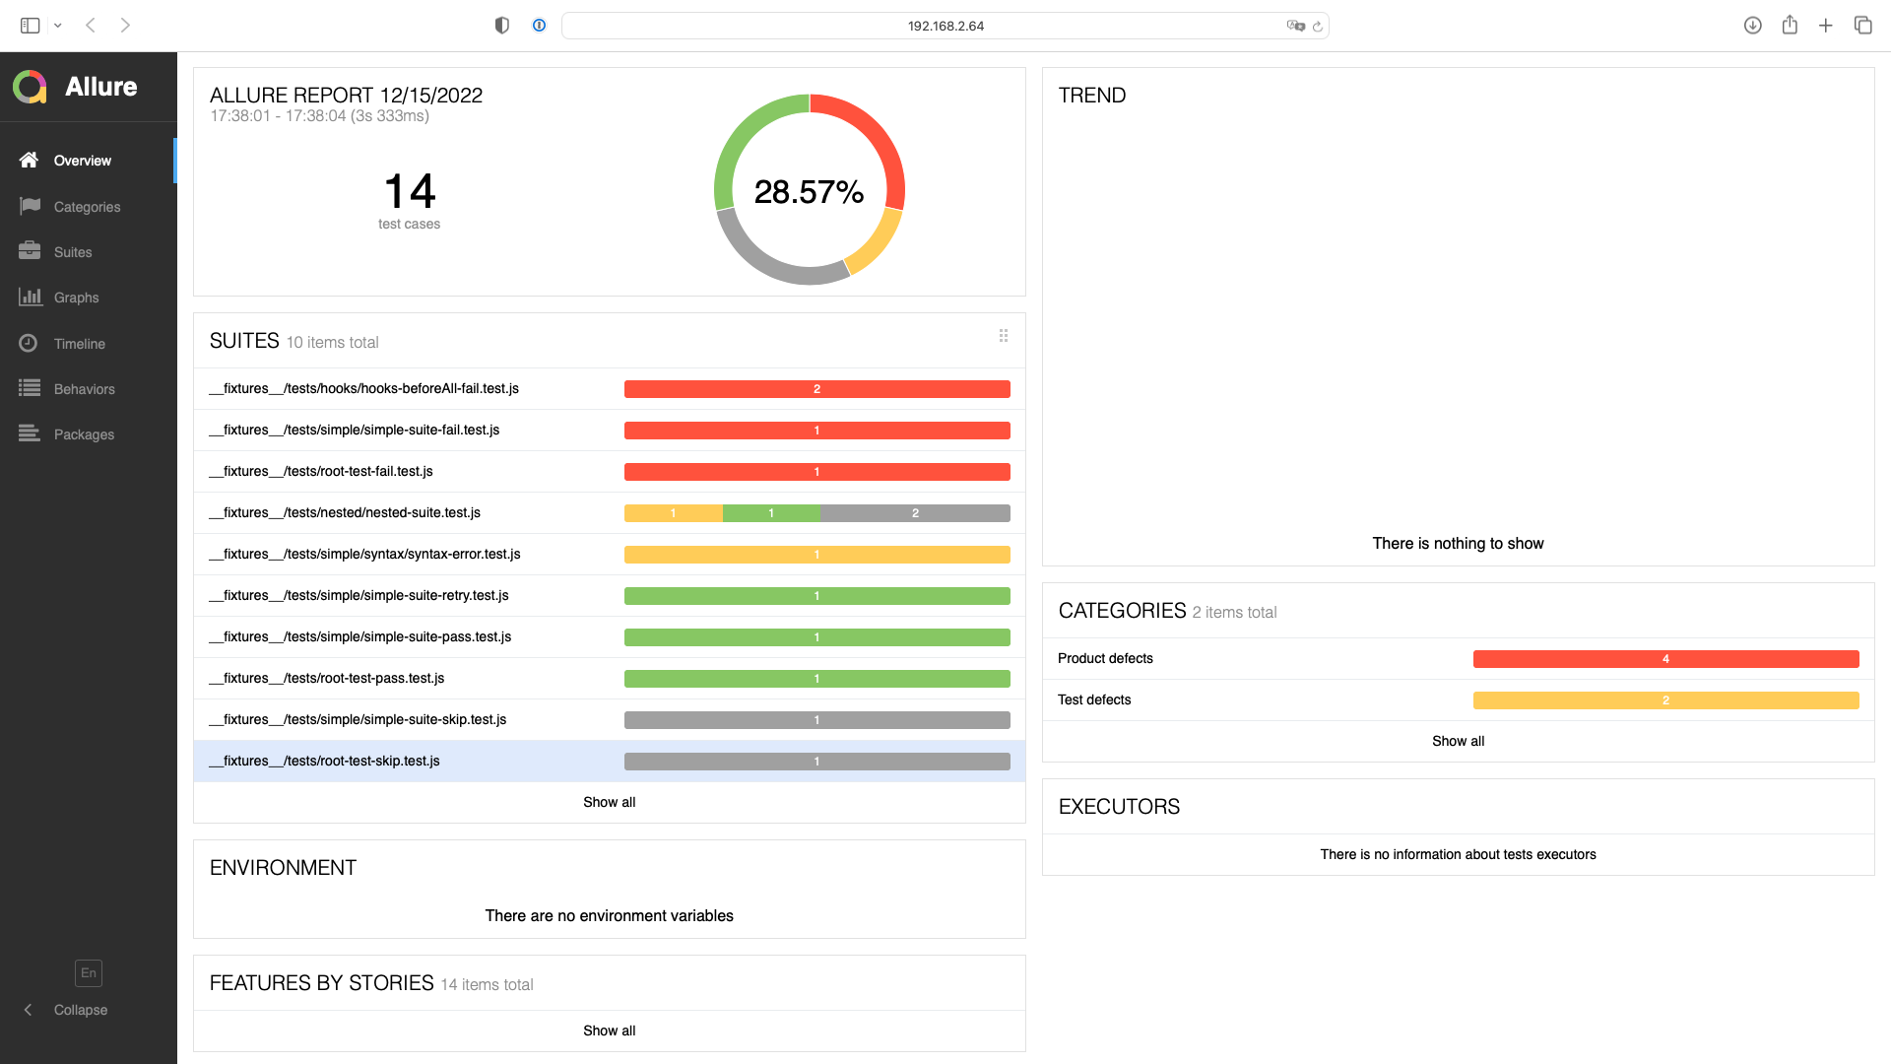Click the 192.168.2.64 address field
1891x1064 pixels.
click(945, 26)
